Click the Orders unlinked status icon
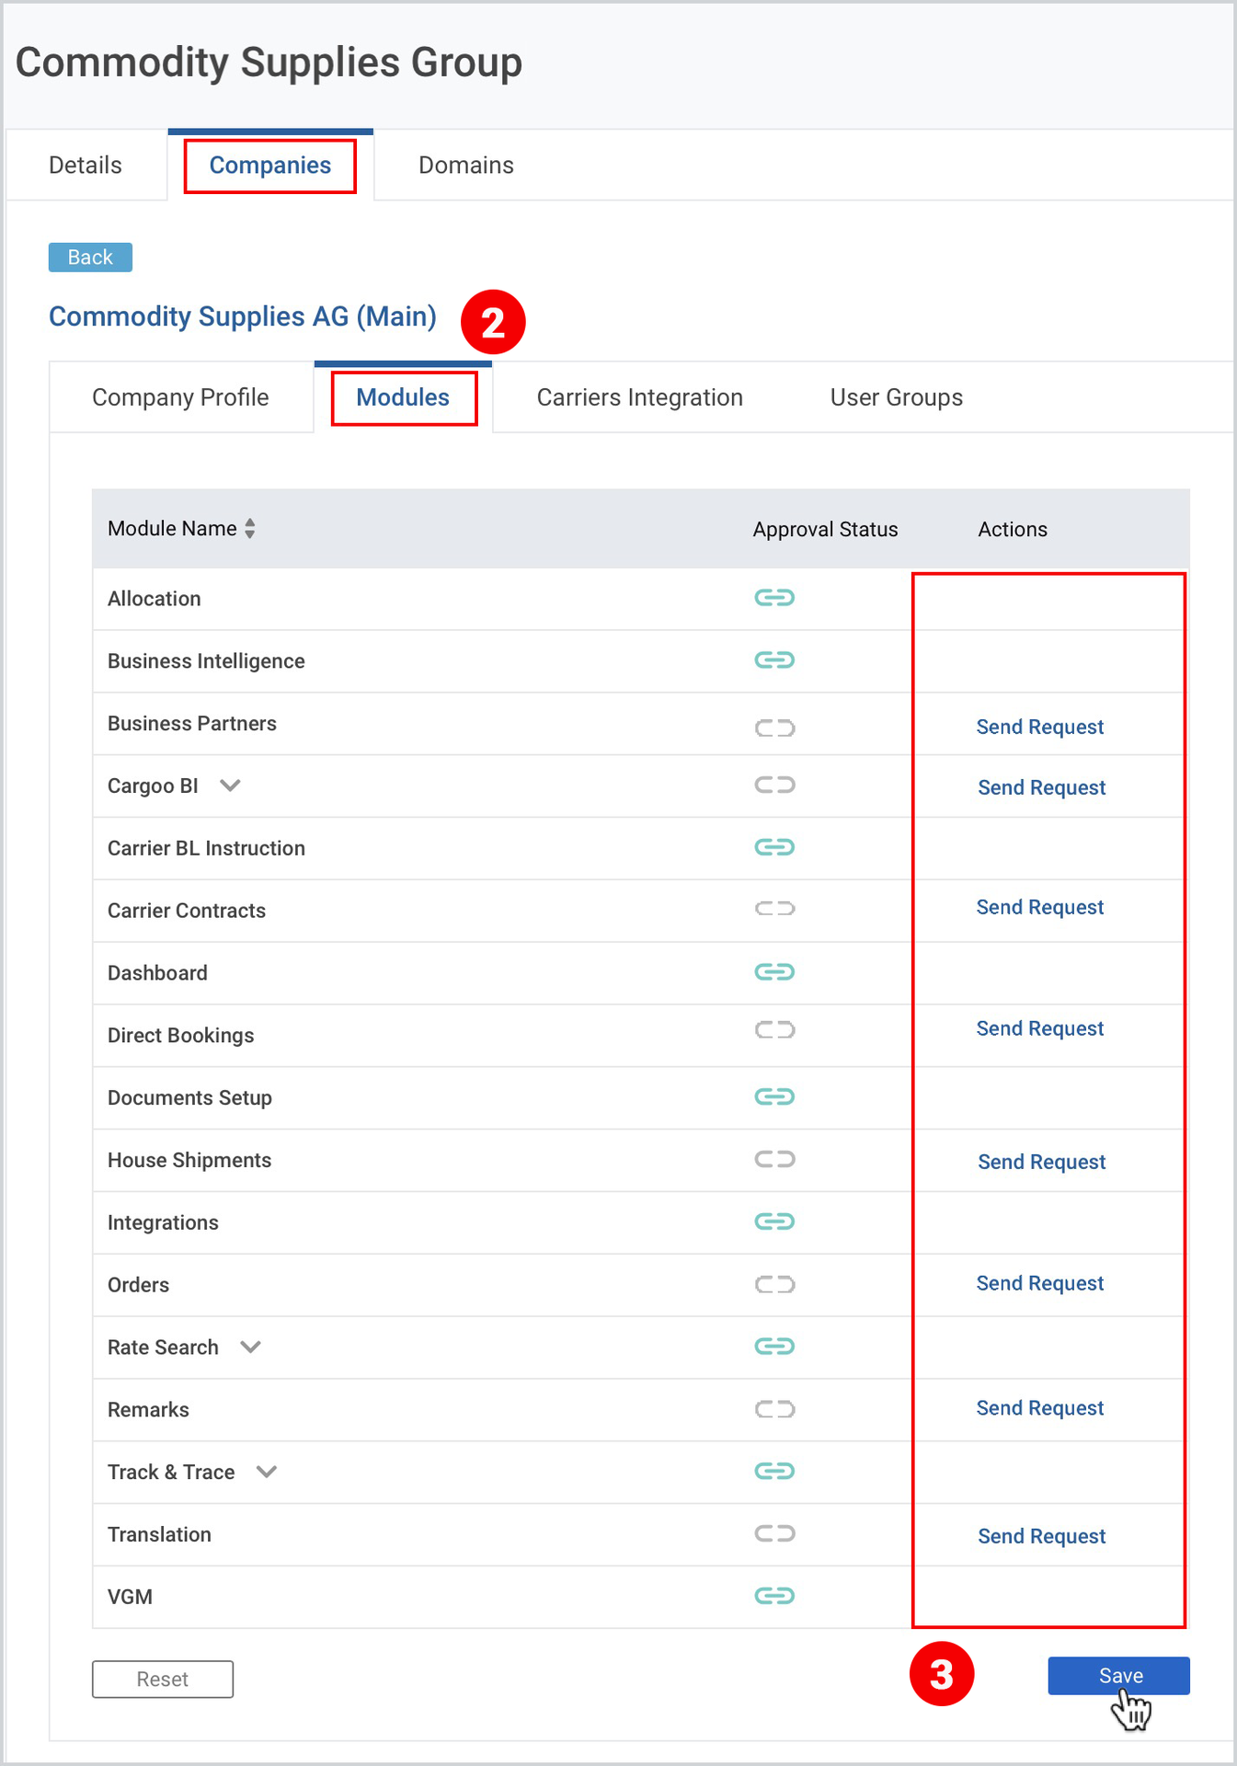The width and height of the screenshot is (1237, 1766). [x=774, y=1284]
